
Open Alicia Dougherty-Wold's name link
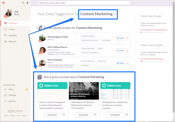coord(58,37)
